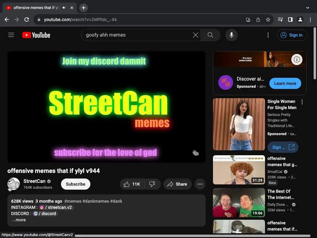
Task: Open the Daily Dose channel name
Action: pos(278,205)
